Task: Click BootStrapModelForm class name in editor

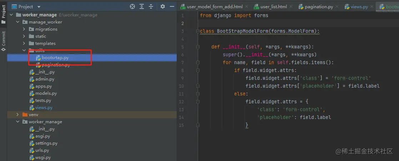Action: click(242, 31)
